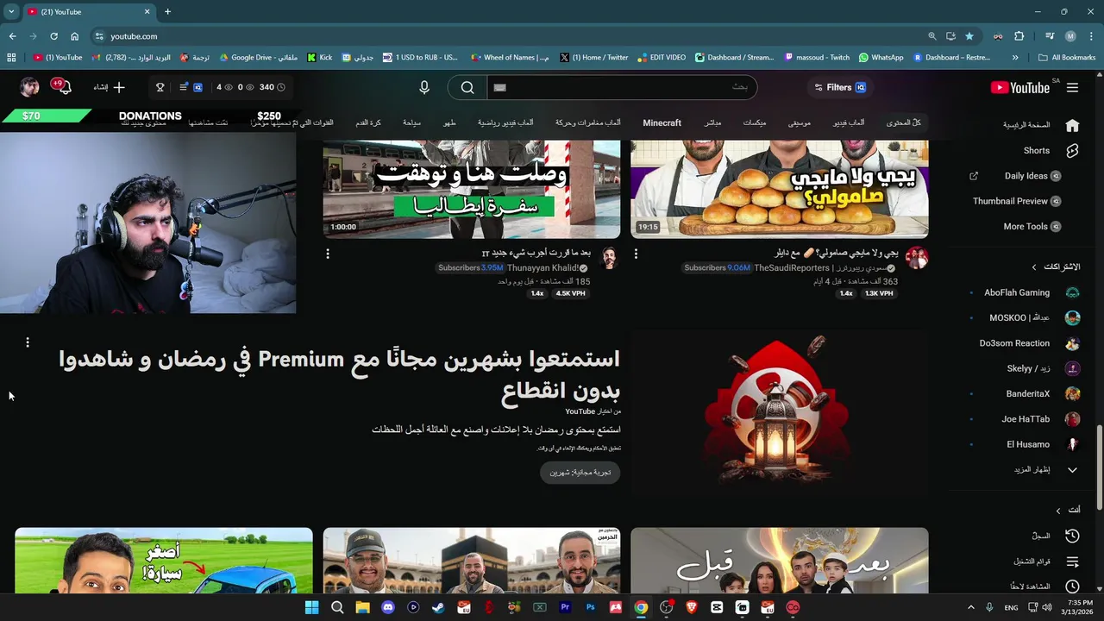Viewport: 1104px width, 621px height.
Task: Select the ميكسات (mixes) chip
Action: tap(755, 123)
